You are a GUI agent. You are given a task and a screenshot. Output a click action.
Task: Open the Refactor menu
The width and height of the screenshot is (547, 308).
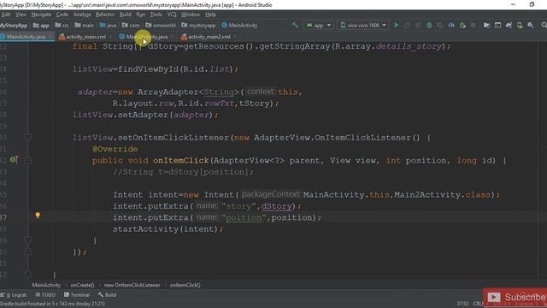105,15
